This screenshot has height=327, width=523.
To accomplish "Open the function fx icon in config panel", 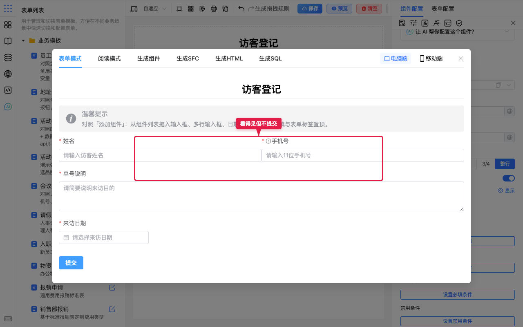I will 425,23.
